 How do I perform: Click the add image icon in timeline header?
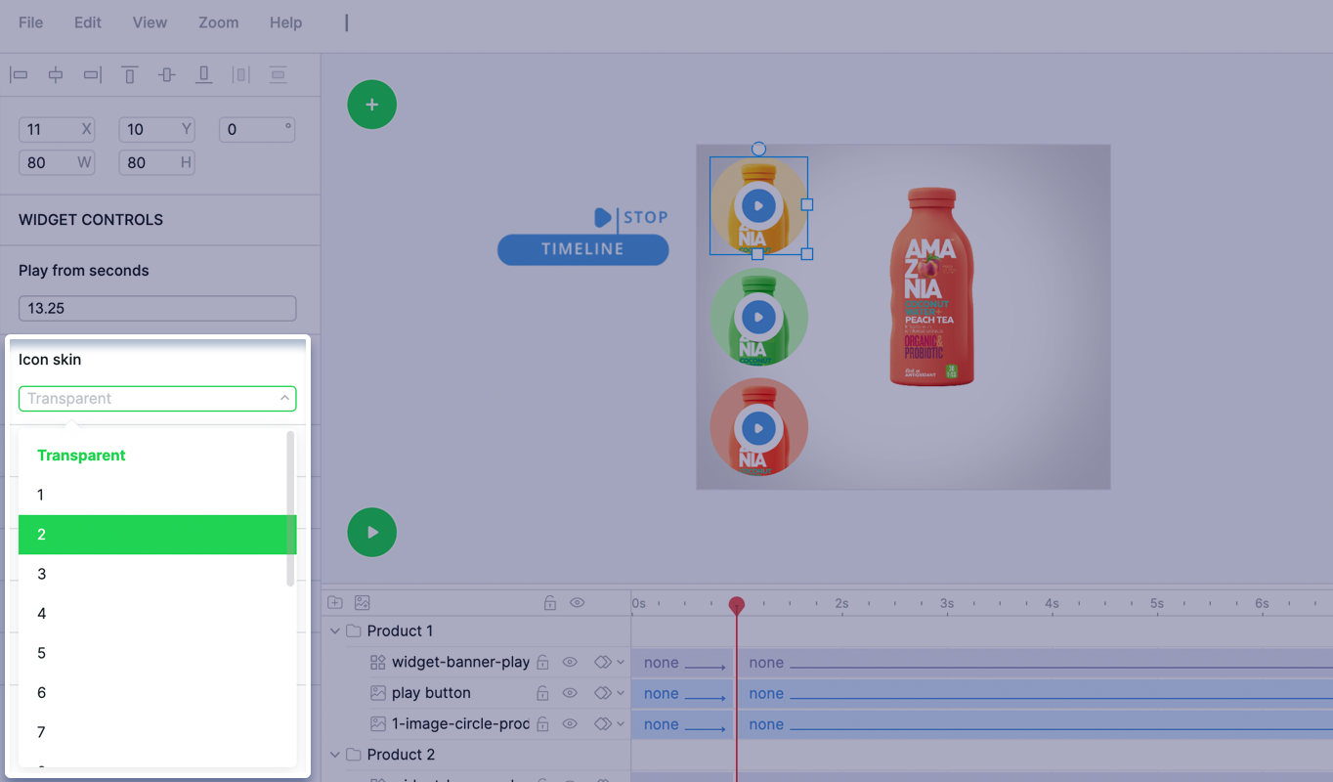[362, 603]
